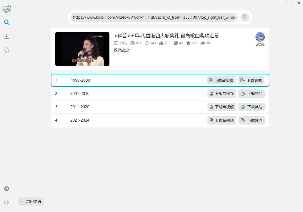
Task: Click the Bilibili URL input field
Action: click(x=154, y=17)
